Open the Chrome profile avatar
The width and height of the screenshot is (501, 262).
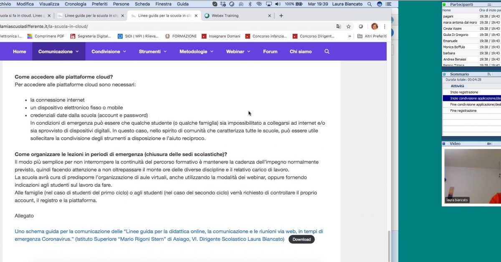pyautogui.click(x=374, y=26)
